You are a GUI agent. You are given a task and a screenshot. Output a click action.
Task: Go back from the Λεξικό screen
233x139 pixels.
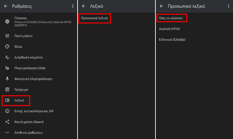pos(84,6)
